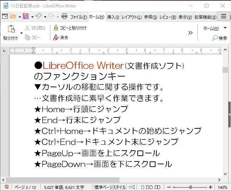The image size is (231, 191).
Task: Click the ホーム(H) button on ribbon right
Action: tap(211, 28)
